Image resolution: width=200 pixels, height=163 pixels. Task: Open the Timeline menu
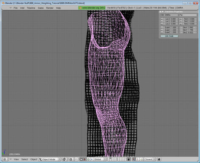click(31, 8)
